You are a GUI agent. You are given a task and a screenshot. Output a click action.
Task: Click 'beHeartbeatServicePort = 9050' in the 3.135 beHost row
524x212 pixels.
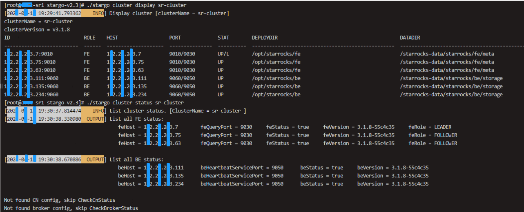coord(242,176)
